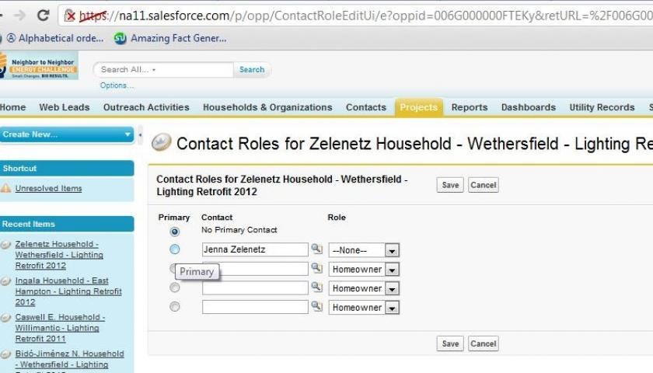The height and width of the screenshot is (373, 653).
Task: Switch to the Contacts tab
Action: point(366,107)
